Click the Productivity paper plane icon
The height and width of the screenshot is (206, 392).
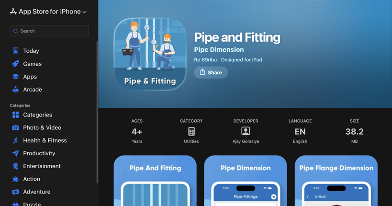[x=15, y=153]
